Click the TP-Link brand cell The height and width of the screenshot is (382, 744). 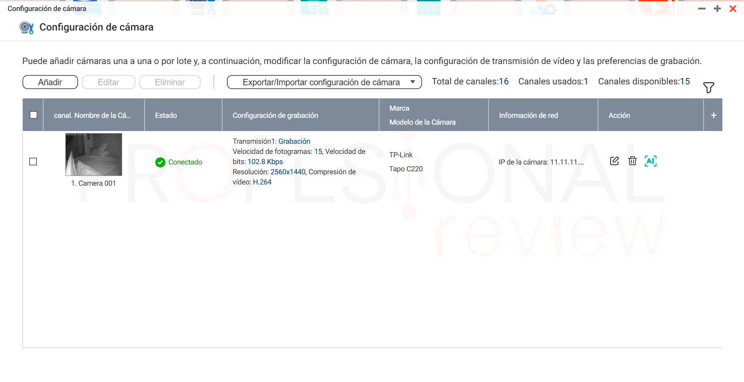[x=401, y=155]
